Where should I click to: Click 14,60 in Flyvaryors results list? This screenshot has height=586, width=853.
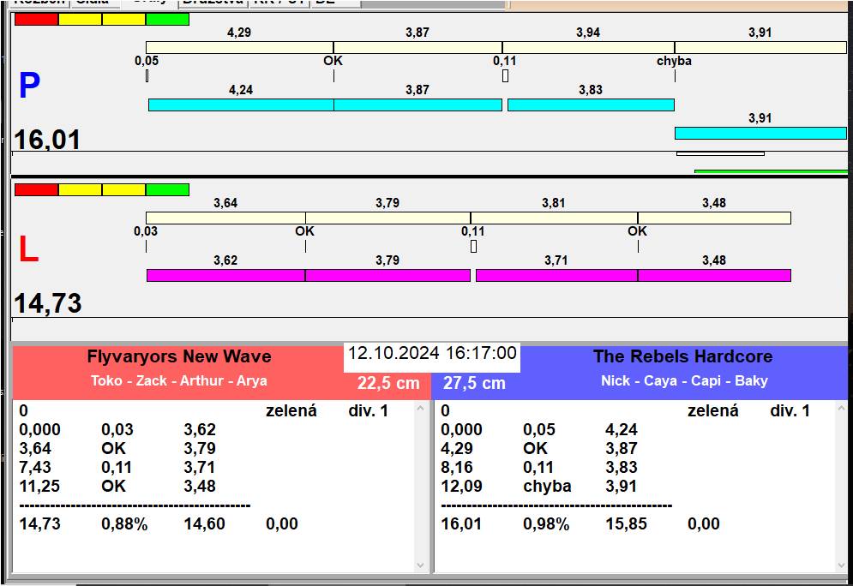(x=205, y=524)
